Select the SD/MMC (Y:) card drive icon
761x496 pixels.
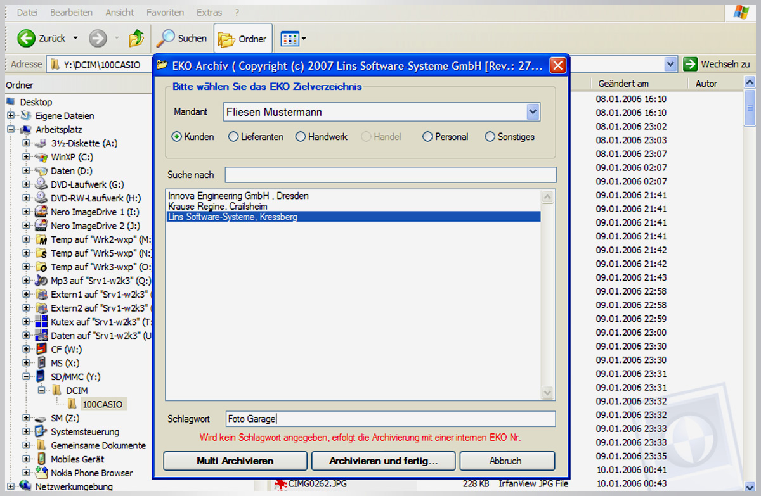(41, 377)
